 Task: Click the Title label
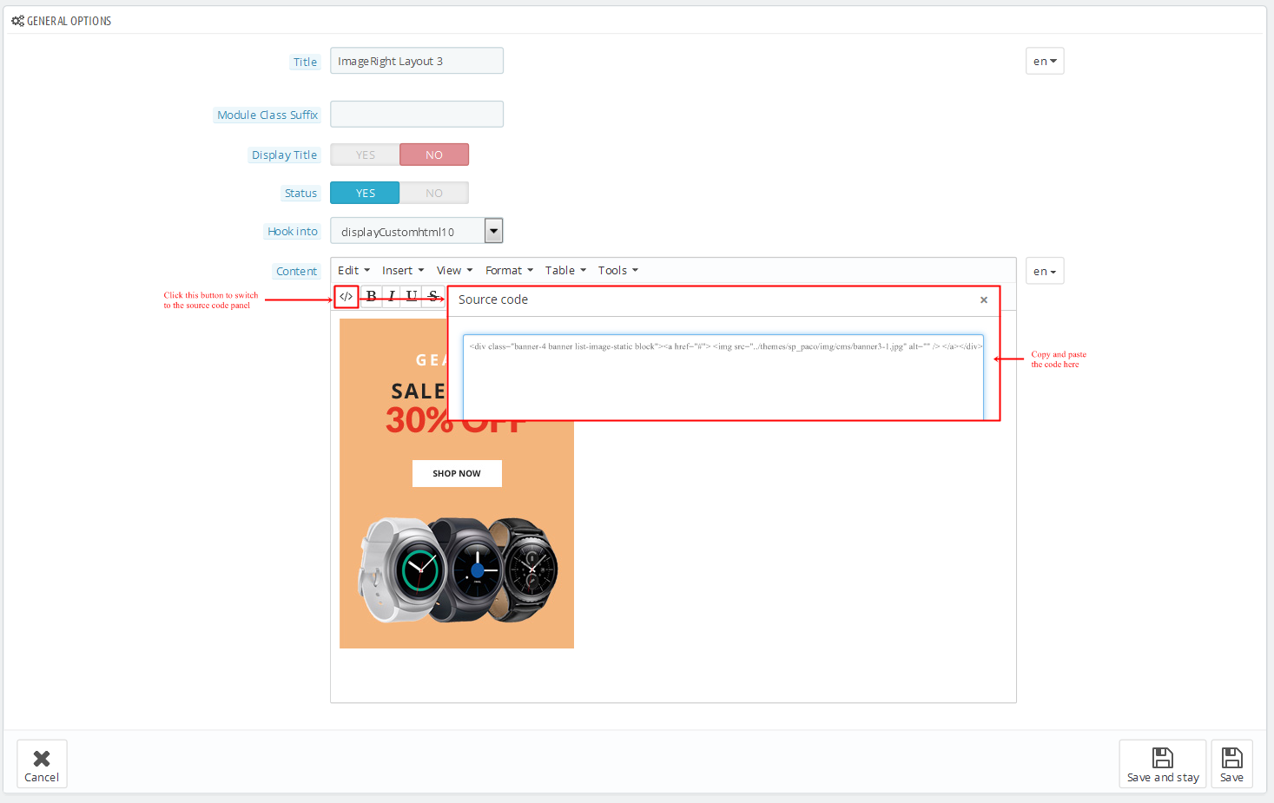coord(305,62)
